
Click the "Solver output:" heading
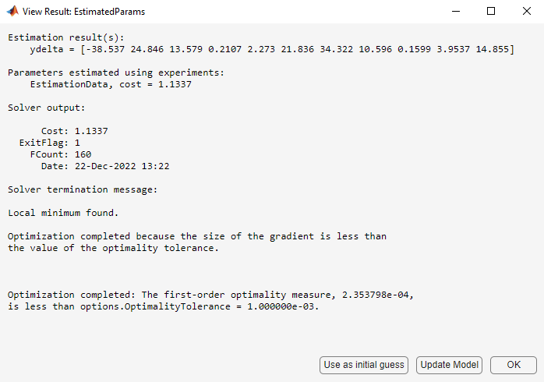[47, 108]
